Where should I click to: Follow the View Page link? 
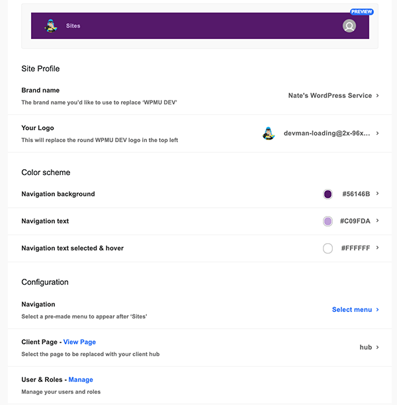(x=79, y=342)
